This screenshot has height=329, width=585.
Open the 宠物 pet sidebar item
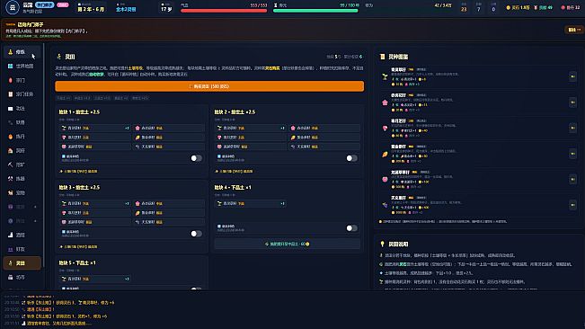[22, 193]
